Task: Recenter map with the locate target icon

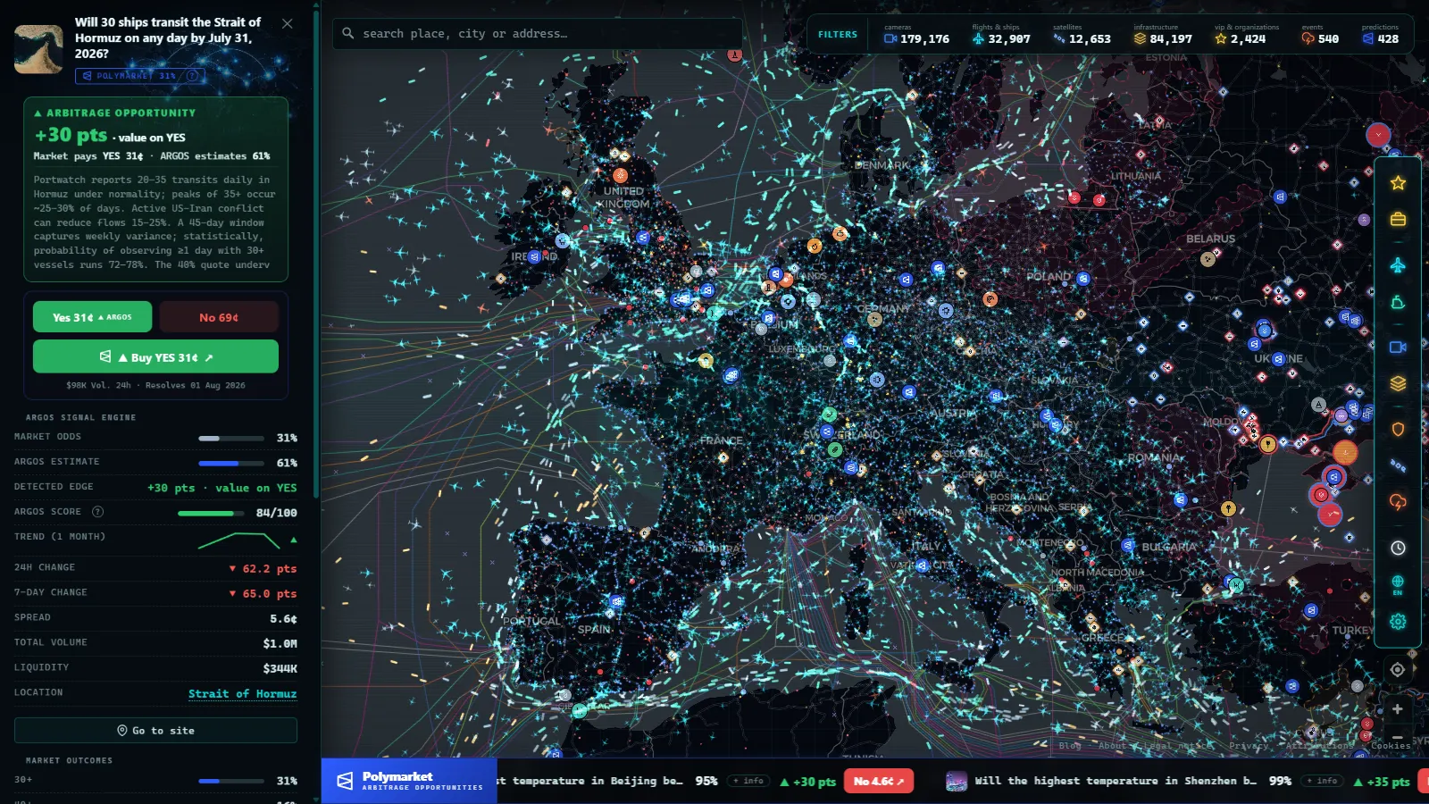Action: 1398,669
